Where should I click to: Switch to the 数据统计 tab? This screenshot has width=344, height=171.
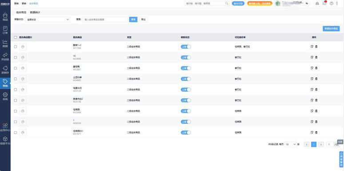click(x=35, y=12)
